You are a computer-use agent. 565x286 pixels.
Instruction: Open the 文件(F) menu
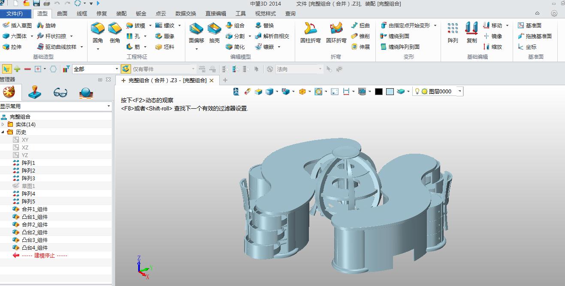(15, 14)
